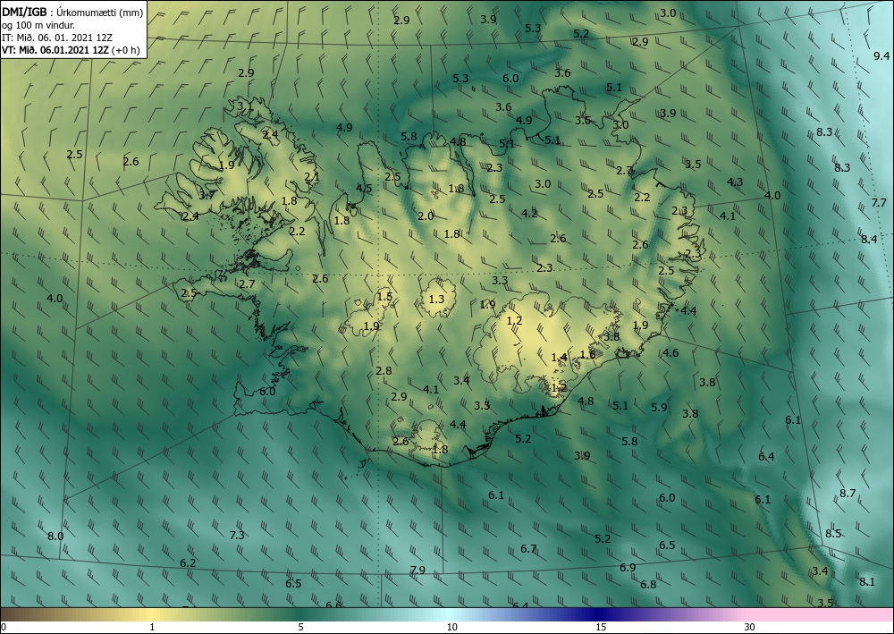
Task: Click the map value "2.8"
Action: pos(384,370)
